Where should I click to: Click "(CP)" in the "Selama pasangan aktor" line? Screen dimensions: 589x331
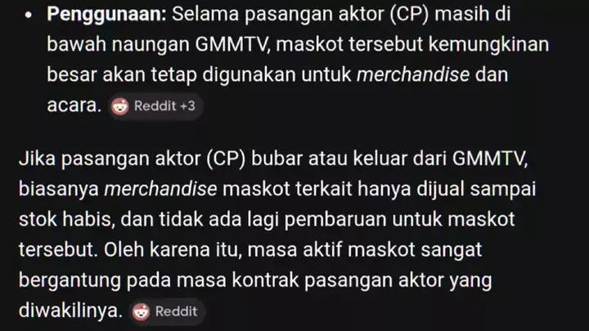[410, 14]
